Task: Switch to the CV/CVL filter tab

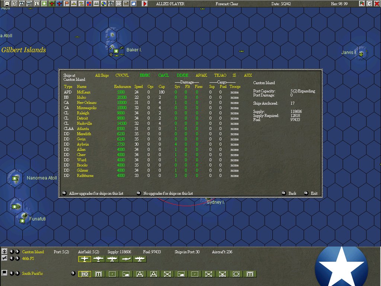Action: click(x=122, y=75)
